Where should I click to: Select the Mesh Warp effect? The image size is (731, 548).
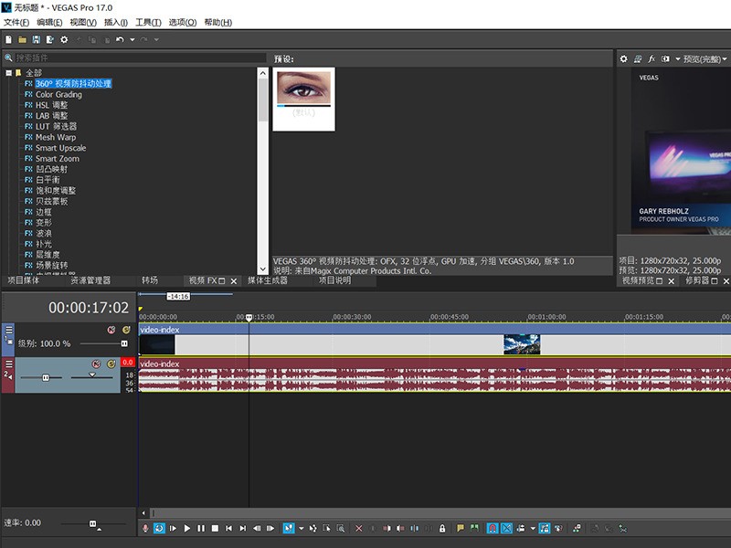click(x=55, y=137)
